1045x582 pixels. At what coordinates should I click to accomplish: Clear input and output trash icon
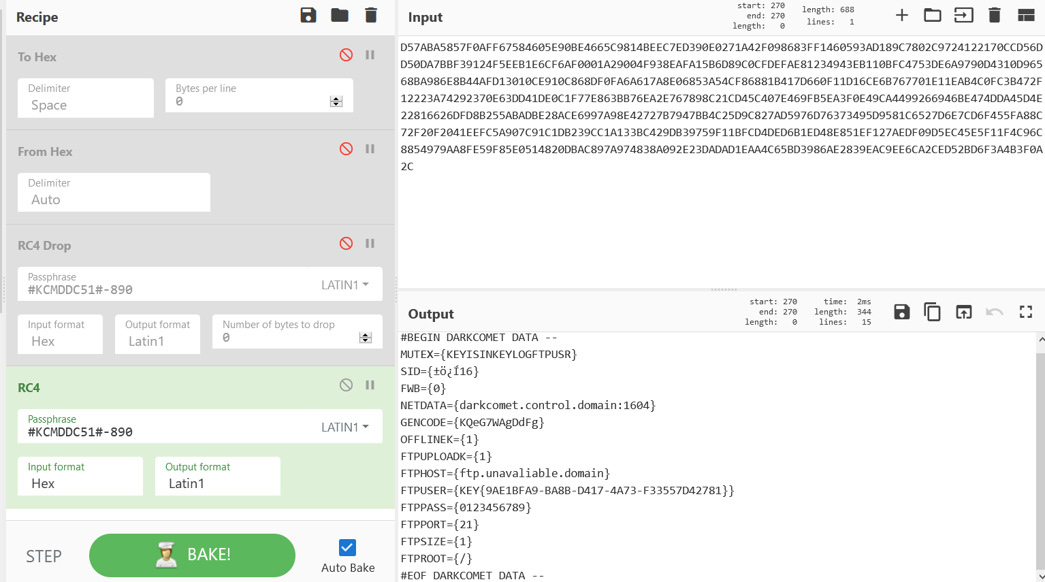point(995,15)
